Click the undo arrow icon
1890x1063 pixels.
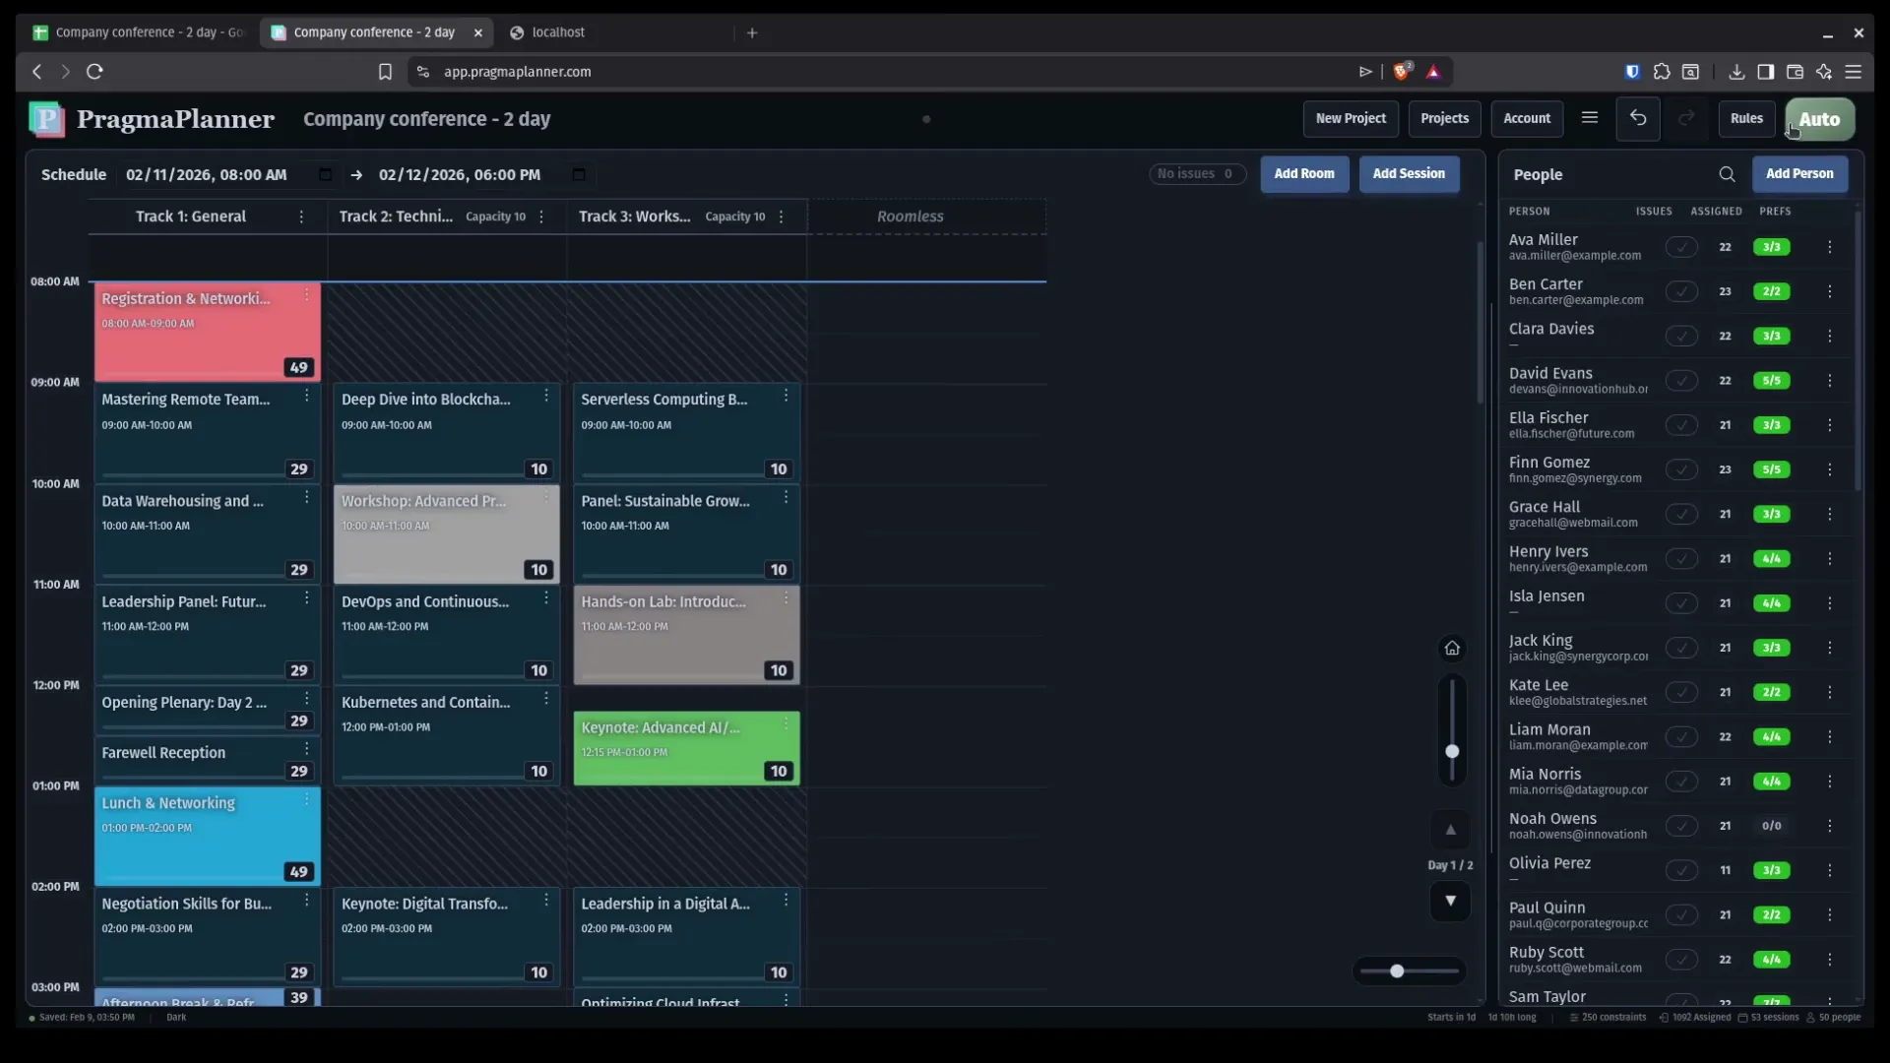[x=1638, y=118]
